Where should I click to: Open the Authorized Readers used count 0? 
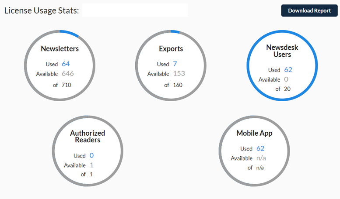tap(91, 155)
